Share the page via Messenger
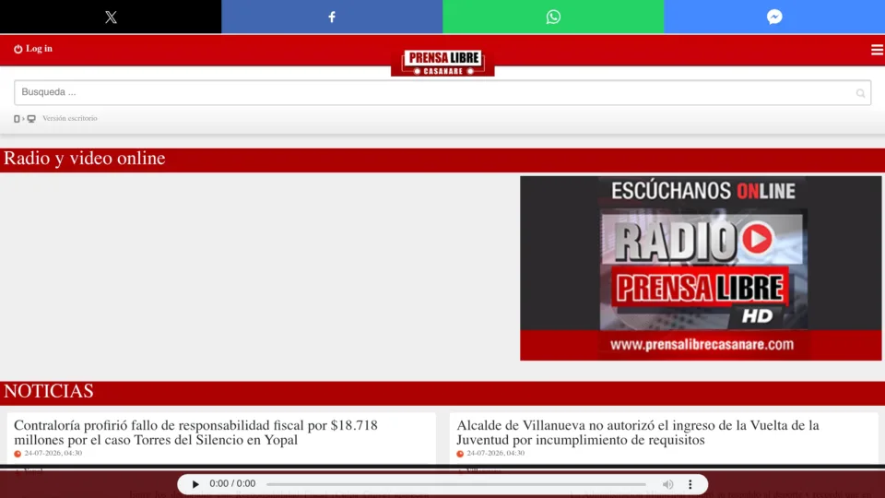The height and width of the screenshot is (498, 885). click(x=774, y=17)
